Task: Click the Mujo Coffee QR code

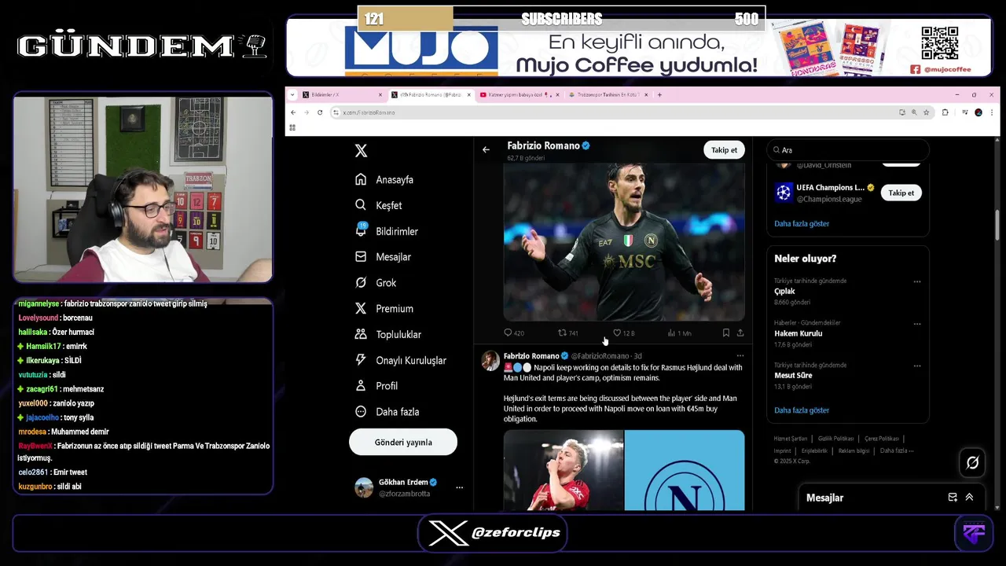Action: coord(940,43)
